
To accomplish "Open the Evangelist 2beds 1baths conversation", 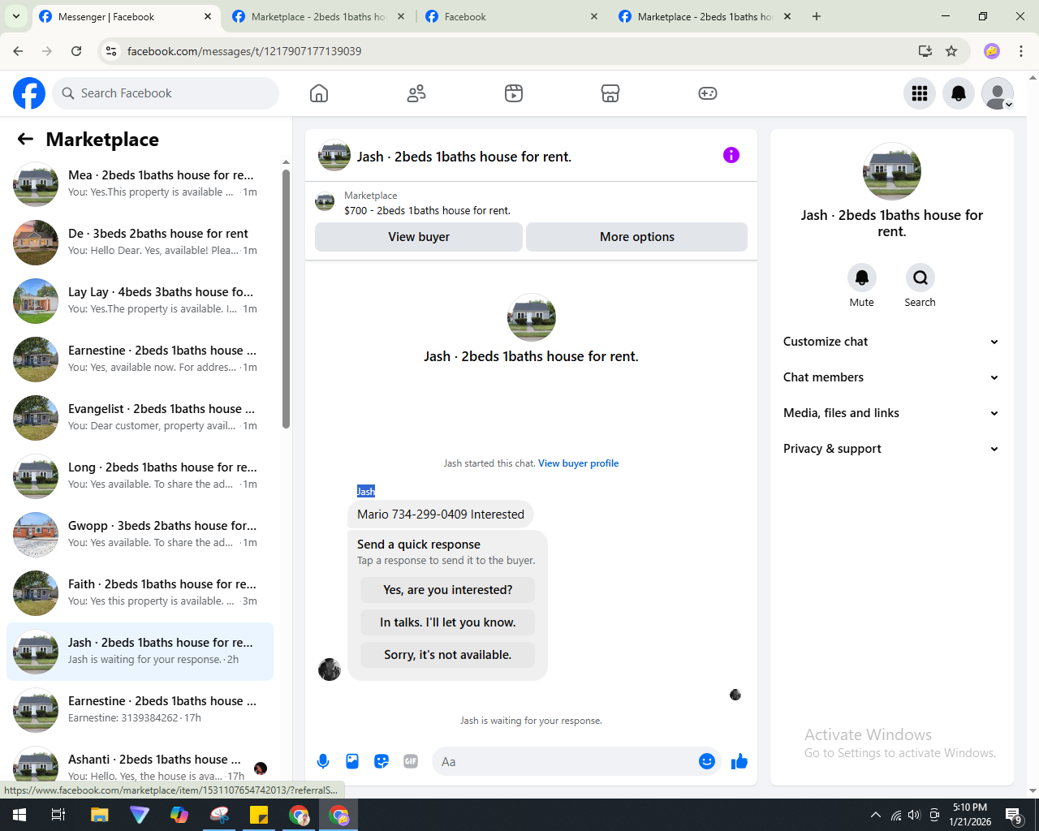I will [140, 418].
